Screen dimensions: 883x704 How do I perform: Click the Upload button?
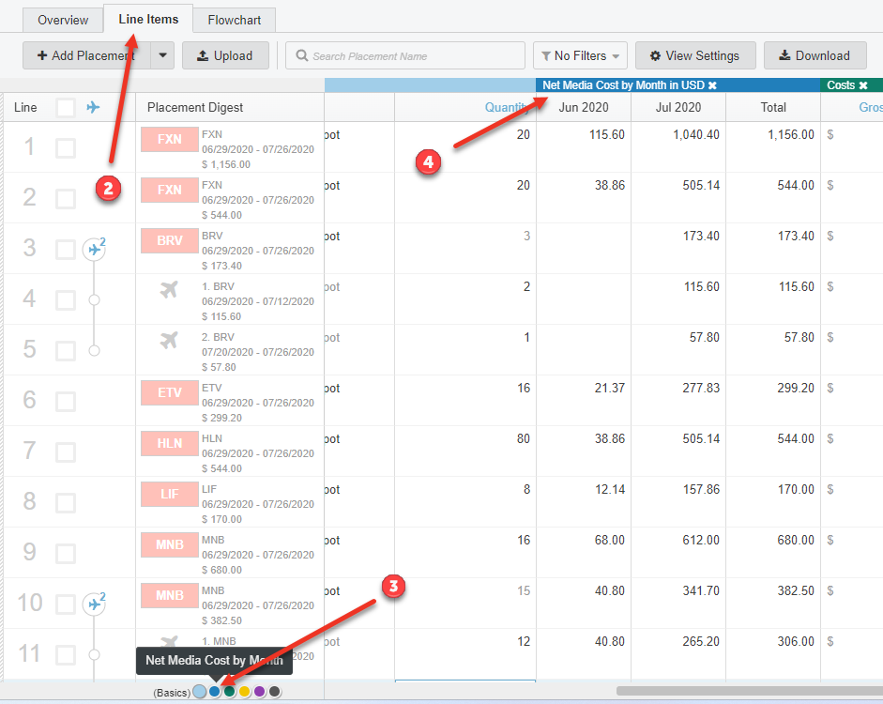point(225,55)
